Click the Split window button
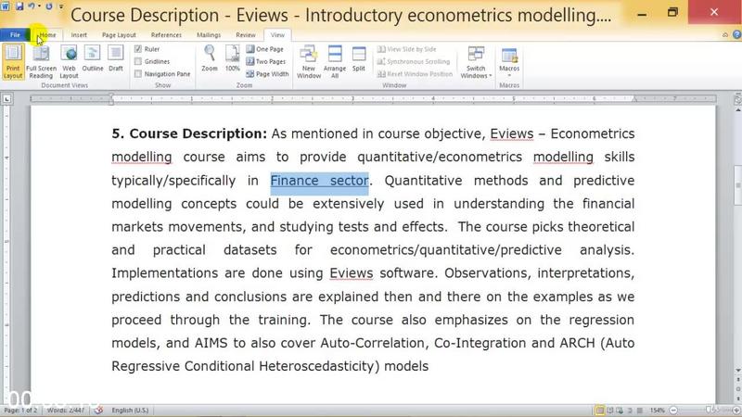 (x=359, y=58)
